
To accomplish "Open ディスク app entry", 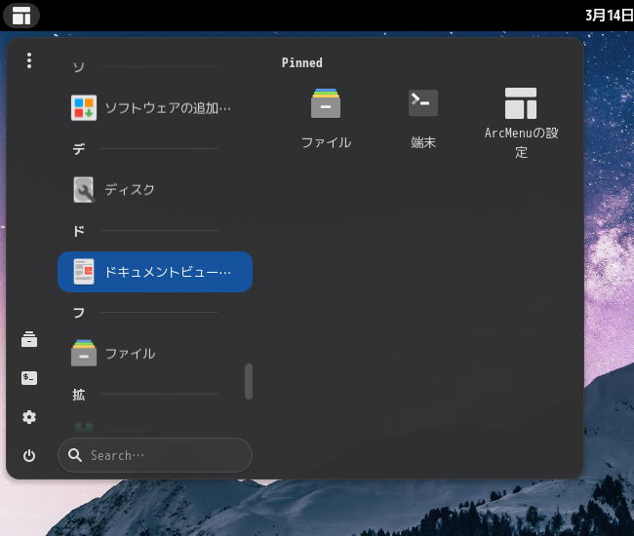I will 155,190.
